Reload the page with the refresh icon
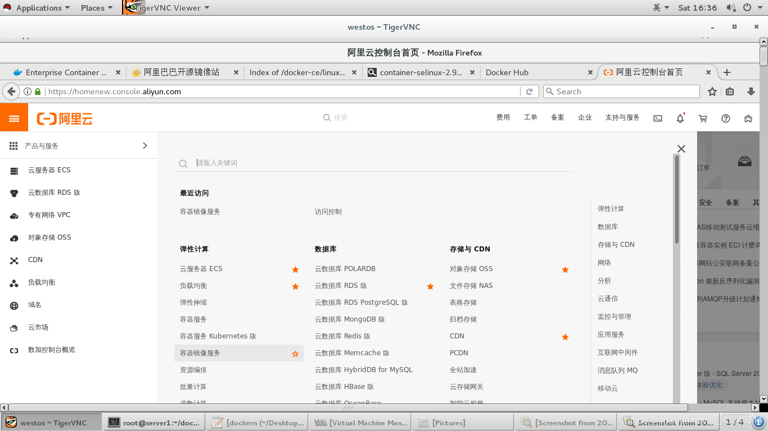768x431 pixels. click(x=529, y=91)
